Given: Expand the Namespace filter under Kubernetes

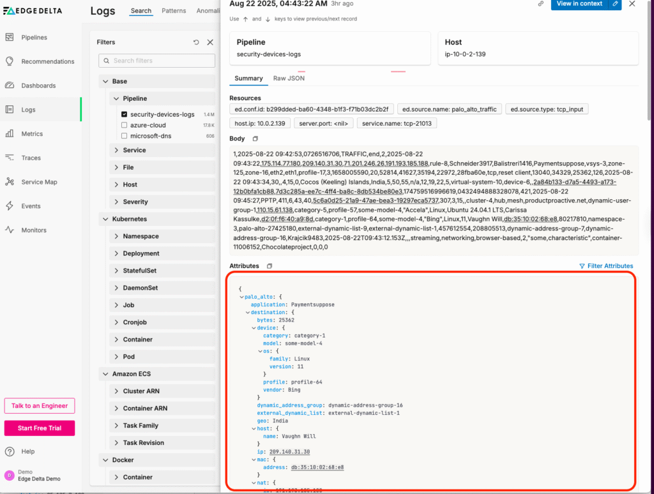Looking at the screenshot, I should (x=116, y=236).
